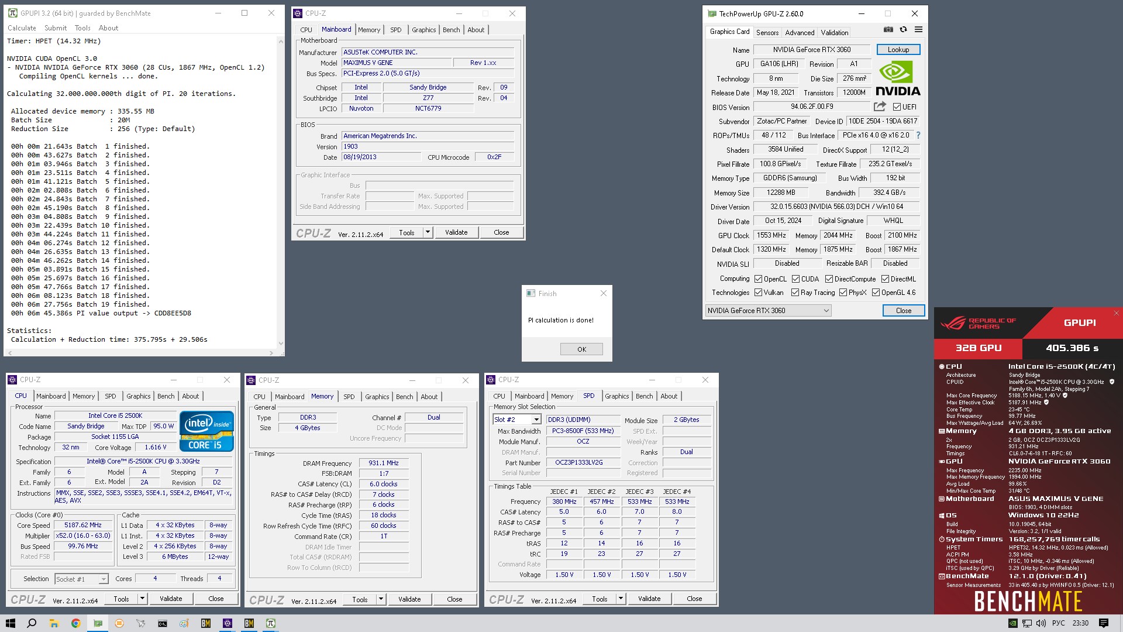Screen dimensions: 1123x632
Task: Expand Tools arrow in Memory tab CPU-Z window
Action: [381, 599]
